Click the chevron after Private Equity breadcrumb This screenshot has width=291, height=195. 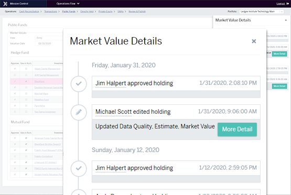point(114,12)
